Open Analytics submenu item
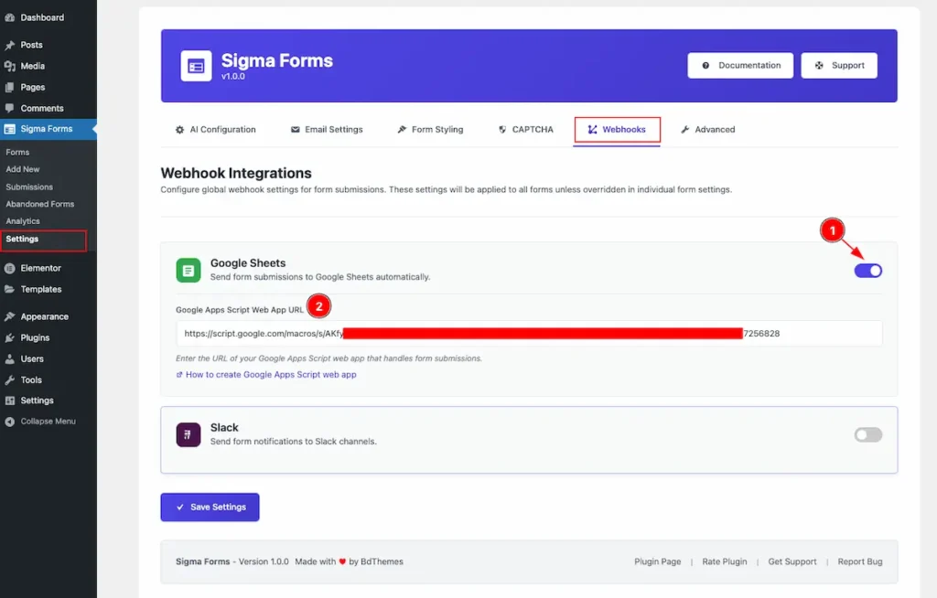937x598 pixels. pos(23,221)
